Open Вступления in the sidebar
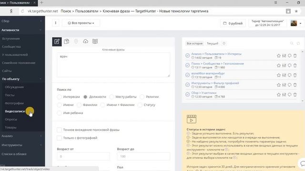 11,38
